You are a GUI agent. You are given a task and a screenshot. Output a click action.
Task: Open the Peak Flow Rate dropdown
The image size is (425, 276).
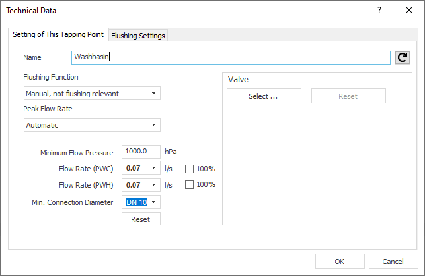click(92, 125)
